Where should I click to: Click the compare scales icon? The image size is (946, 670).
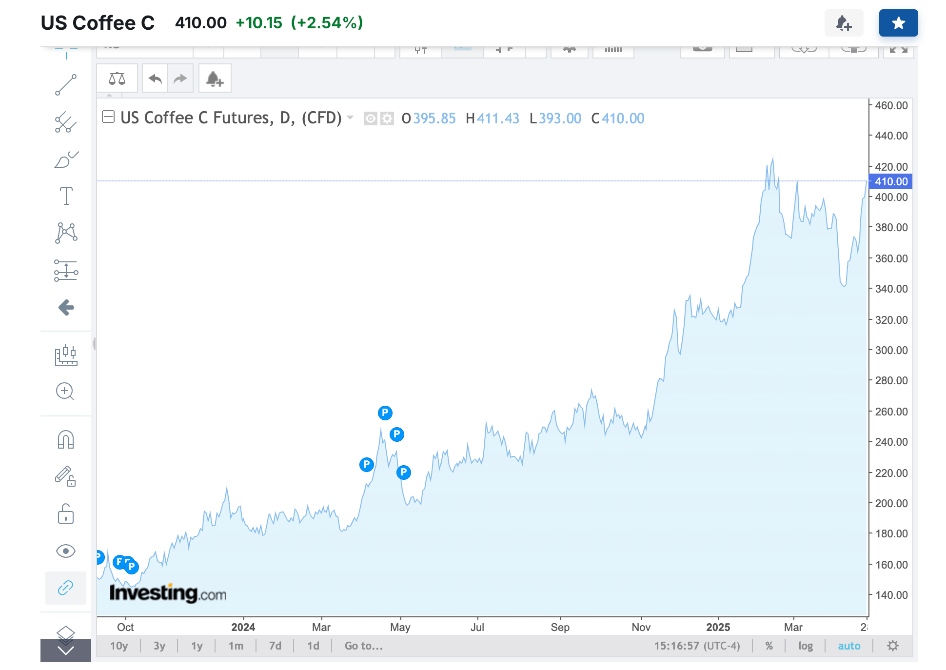[117, 79]
